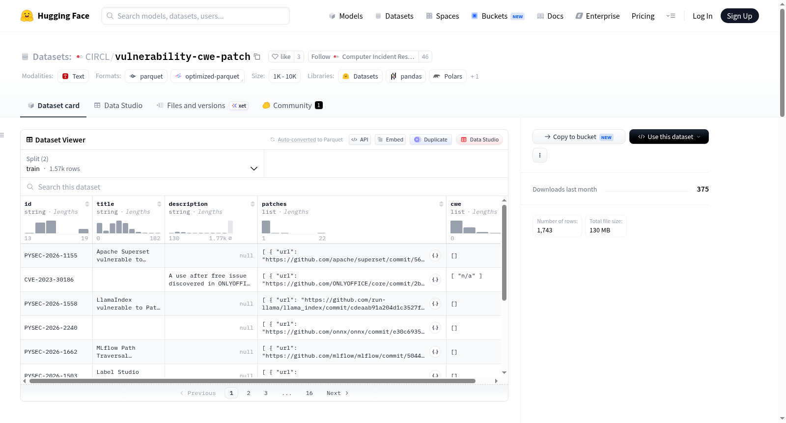Go to Models in the navigation
The height and width of the screenshot is (423, 786).
click(x=346, y=16)
